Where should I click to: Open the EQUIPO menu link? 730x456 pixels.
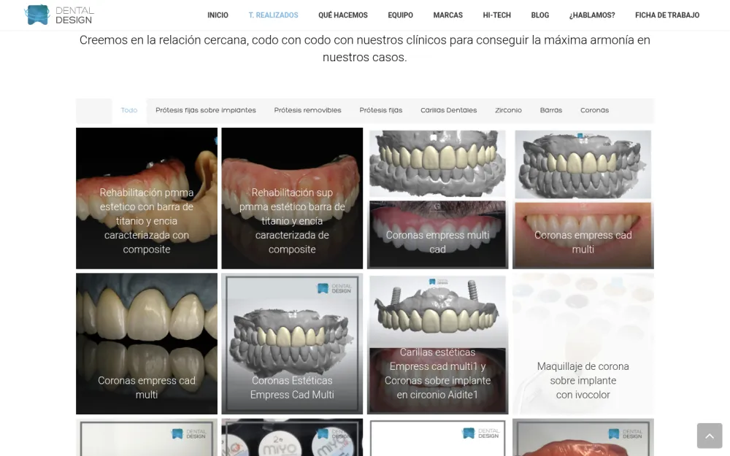(x=400, y=15)
